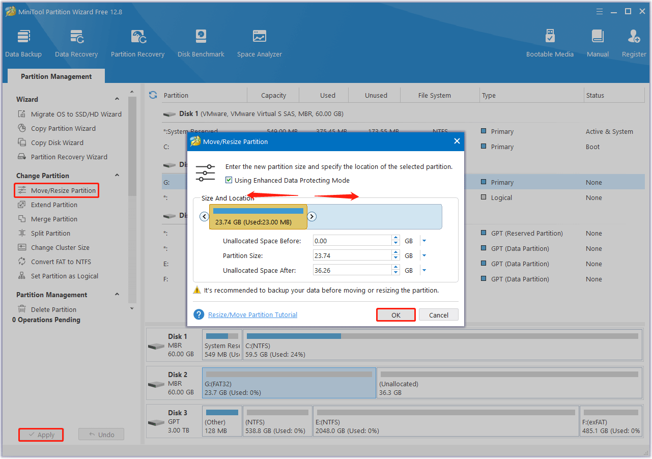Click the Unallocated Space Before field

[x=352, y=241]
